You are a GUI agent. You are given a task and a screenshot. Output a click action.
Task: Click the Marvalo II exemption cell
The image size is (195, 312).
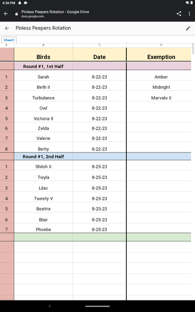tap(161, 97)
